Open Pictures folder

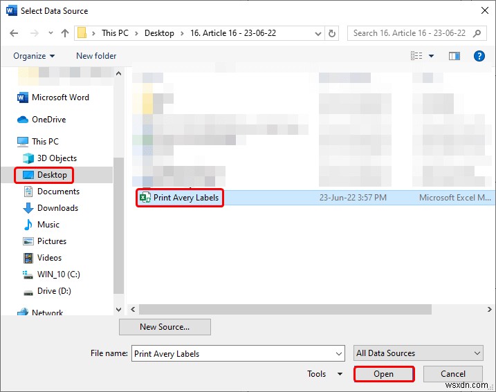pyautogui.click(x=52, y=241)
